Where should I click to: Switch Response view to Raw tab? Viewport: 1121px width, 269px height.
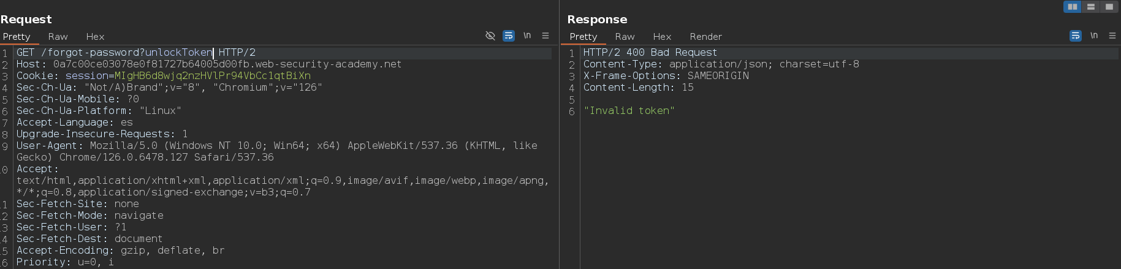625,37
